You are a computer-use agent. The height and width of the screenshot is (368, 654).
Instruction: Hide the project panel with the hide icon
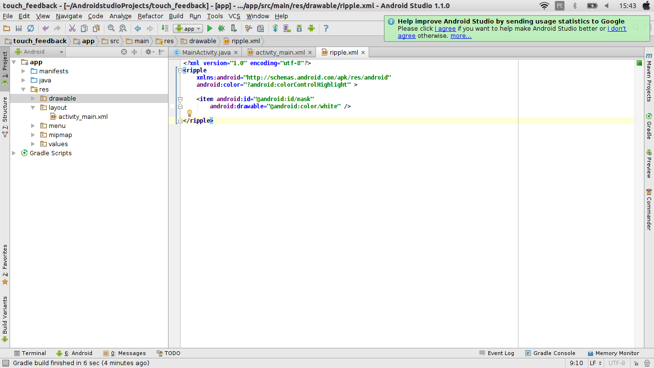pyautogui.click(x=162, y=52)
